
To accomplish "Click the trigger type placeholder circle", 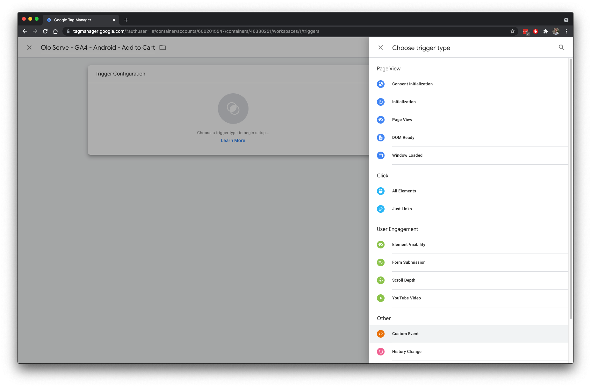I will [233, 109].
